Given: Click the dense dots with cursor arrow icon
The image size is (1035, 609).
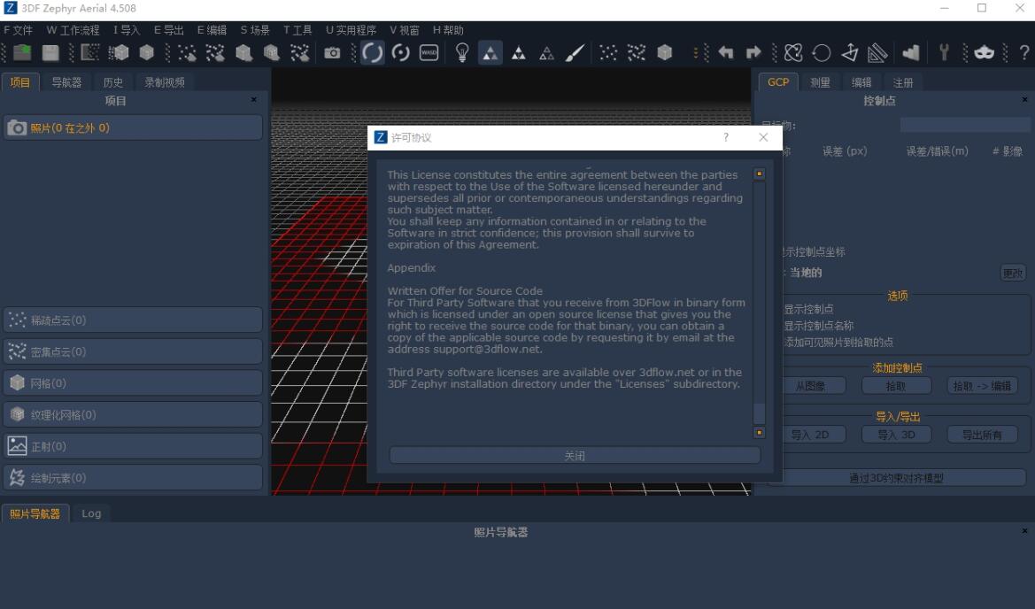Looking at the screenshot, I should click(215, 53).
